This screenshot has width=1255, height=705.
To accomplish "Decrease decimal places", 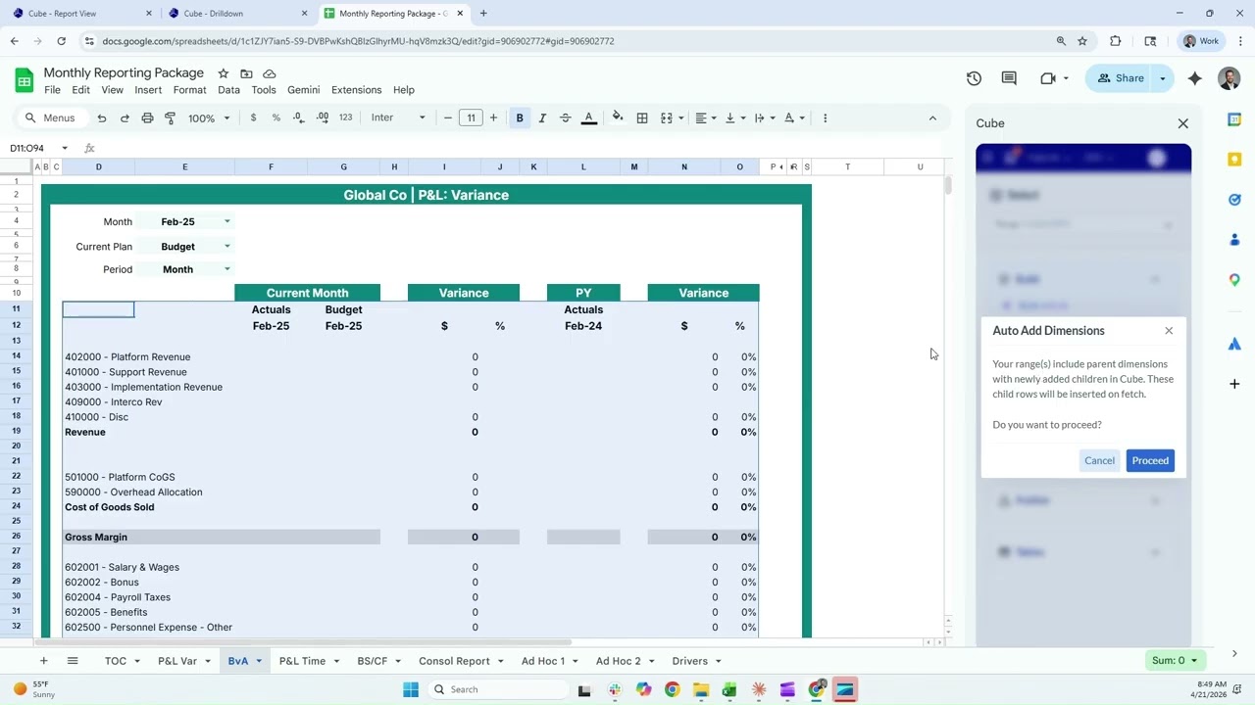I will click(x=299, y=117).
